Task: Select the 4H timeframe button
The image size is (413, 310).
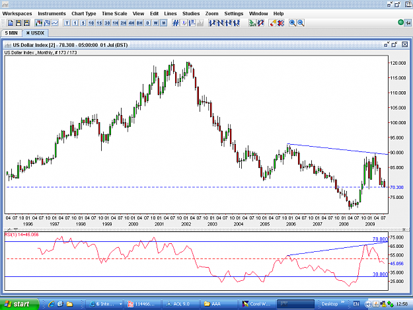Action: pos(131,23)
